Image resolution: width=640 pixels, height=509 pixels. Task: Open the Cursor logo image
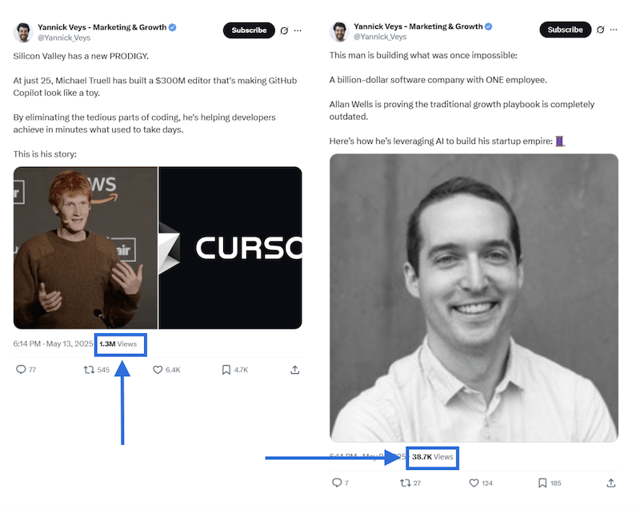tap(230, 248)
